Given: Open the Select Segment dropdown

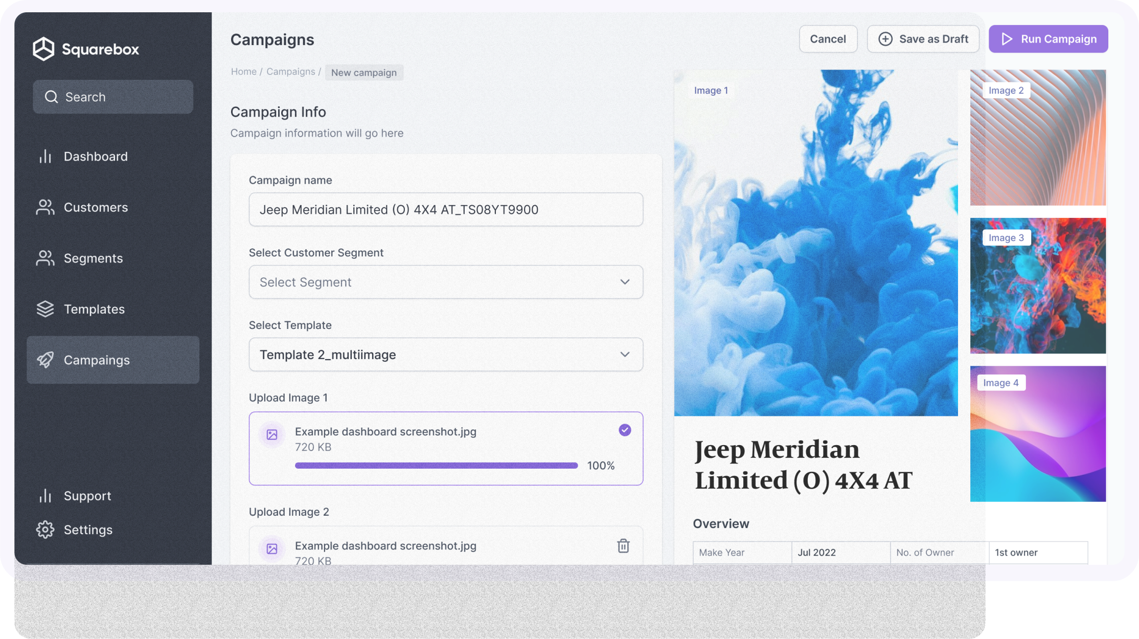Looking at the screenshot, I should click(x=446, y=282).
